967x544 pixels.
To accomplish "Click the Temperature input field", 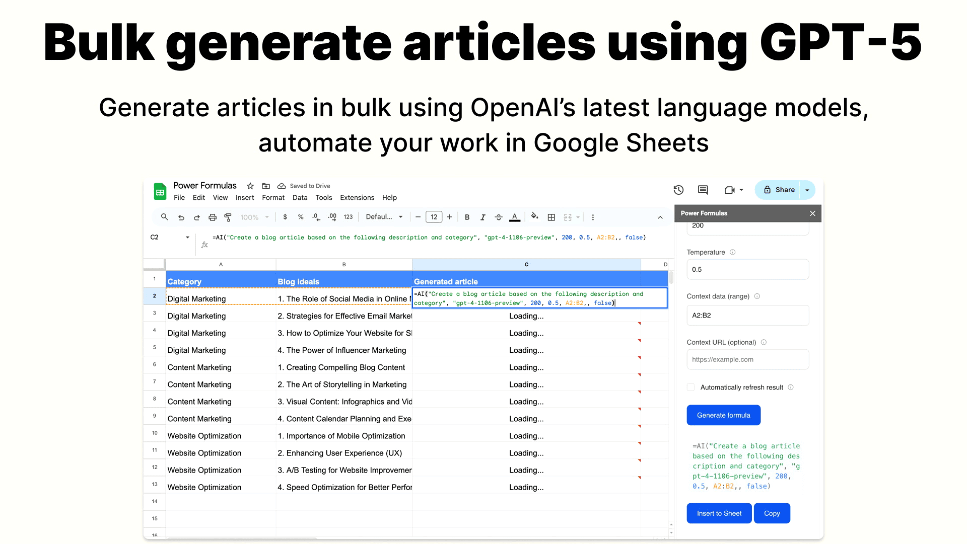I will point(748,269).
